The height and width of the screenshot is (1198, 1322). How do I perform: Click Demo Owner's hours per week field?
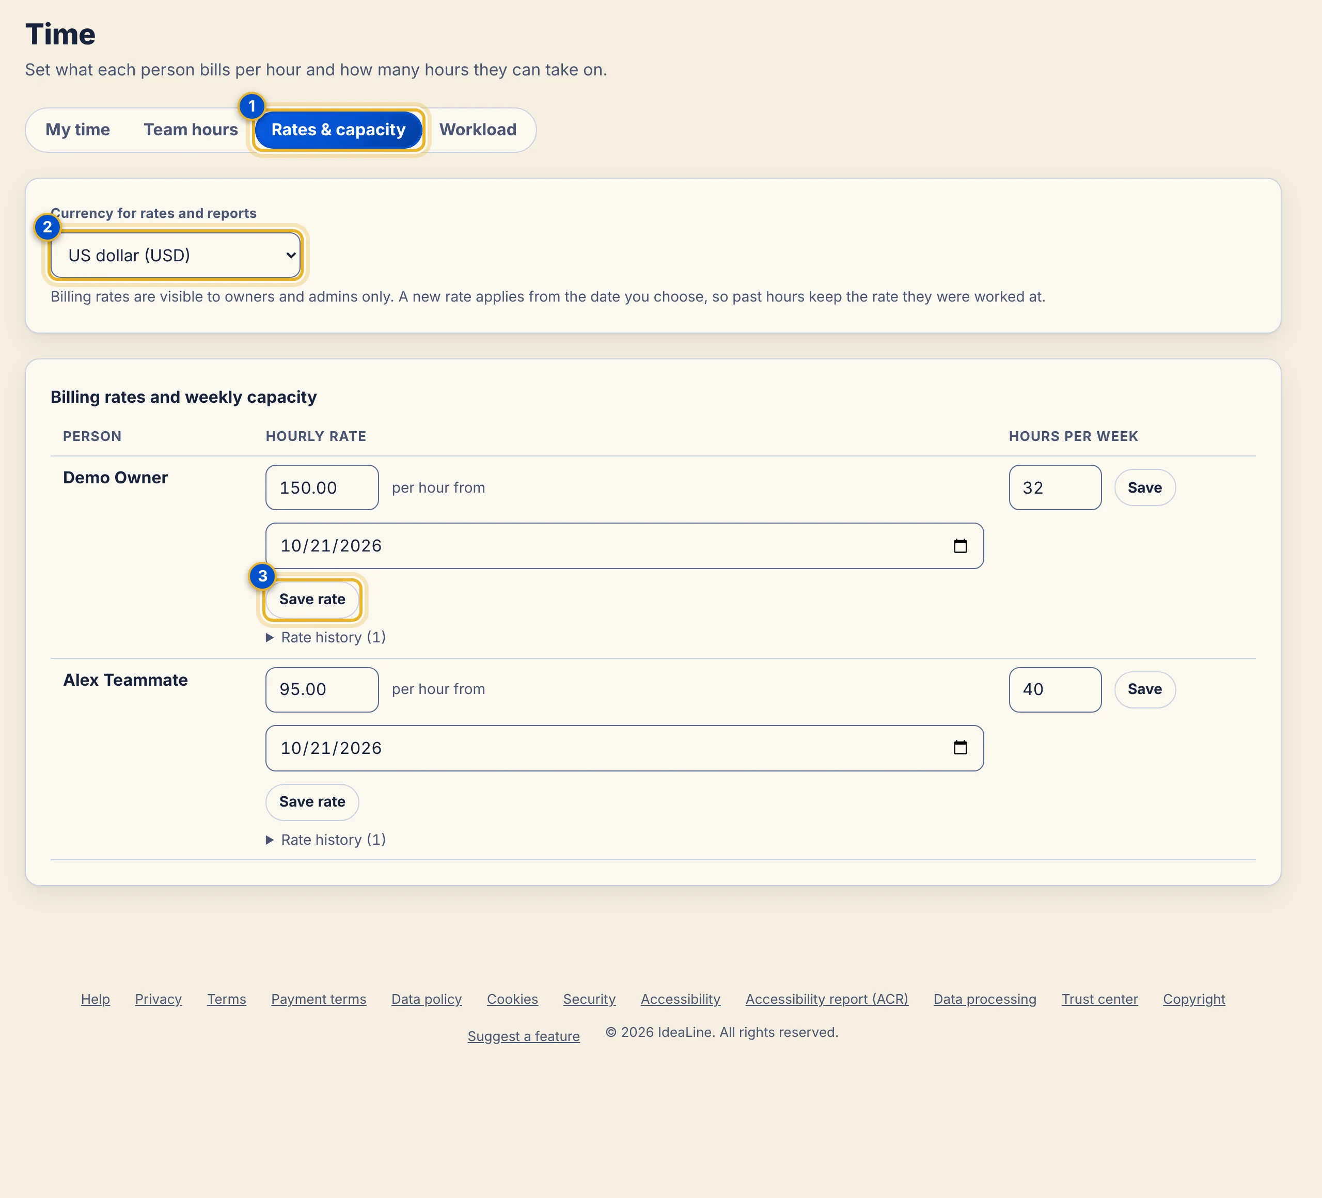click(x=1055, y=487)
